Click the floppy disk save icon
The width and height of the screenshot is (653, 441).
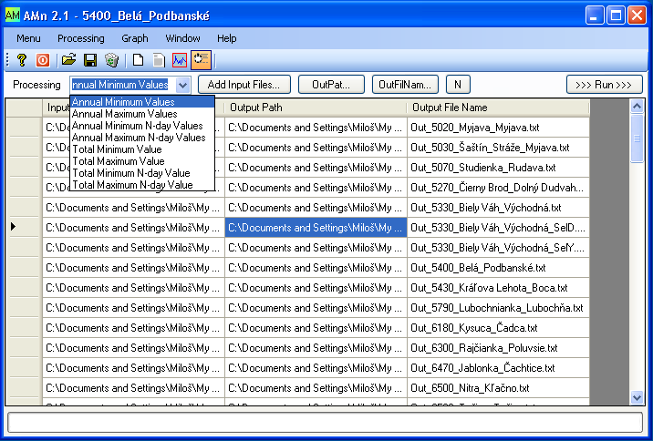click(x=90, y=60)
